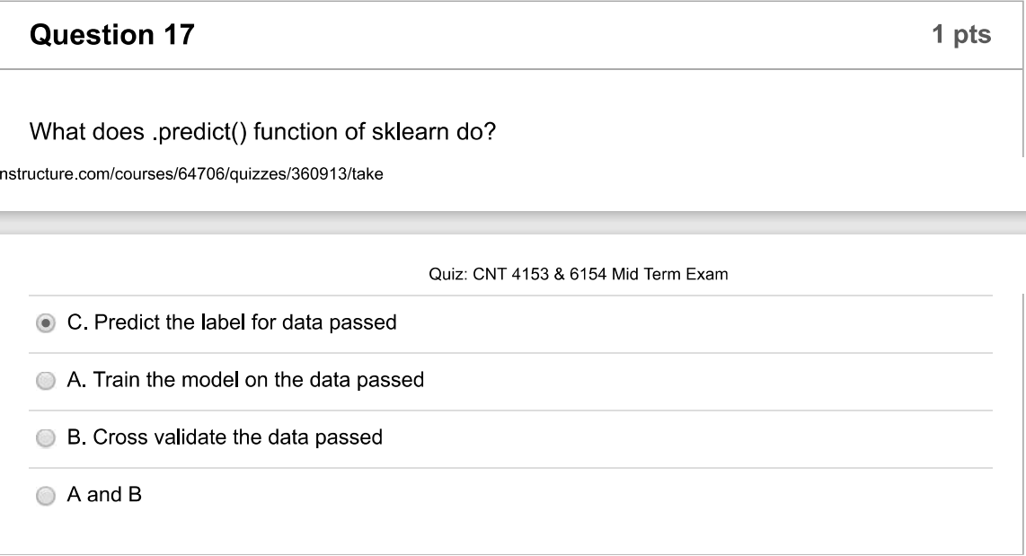
Task: Pick the "A and B" answer option
Action: (x=45, y=494)
